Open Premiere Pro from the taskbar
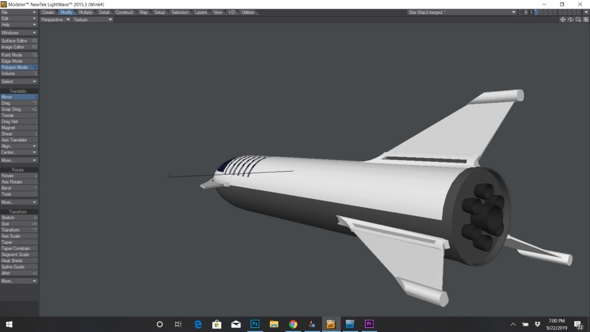590x332 pixels. click(x=369, y=324)
